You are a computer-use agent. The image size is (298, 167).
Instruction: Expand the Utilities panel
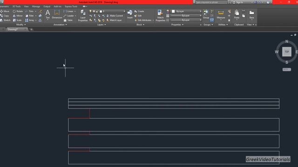click(x=223, y=25)
